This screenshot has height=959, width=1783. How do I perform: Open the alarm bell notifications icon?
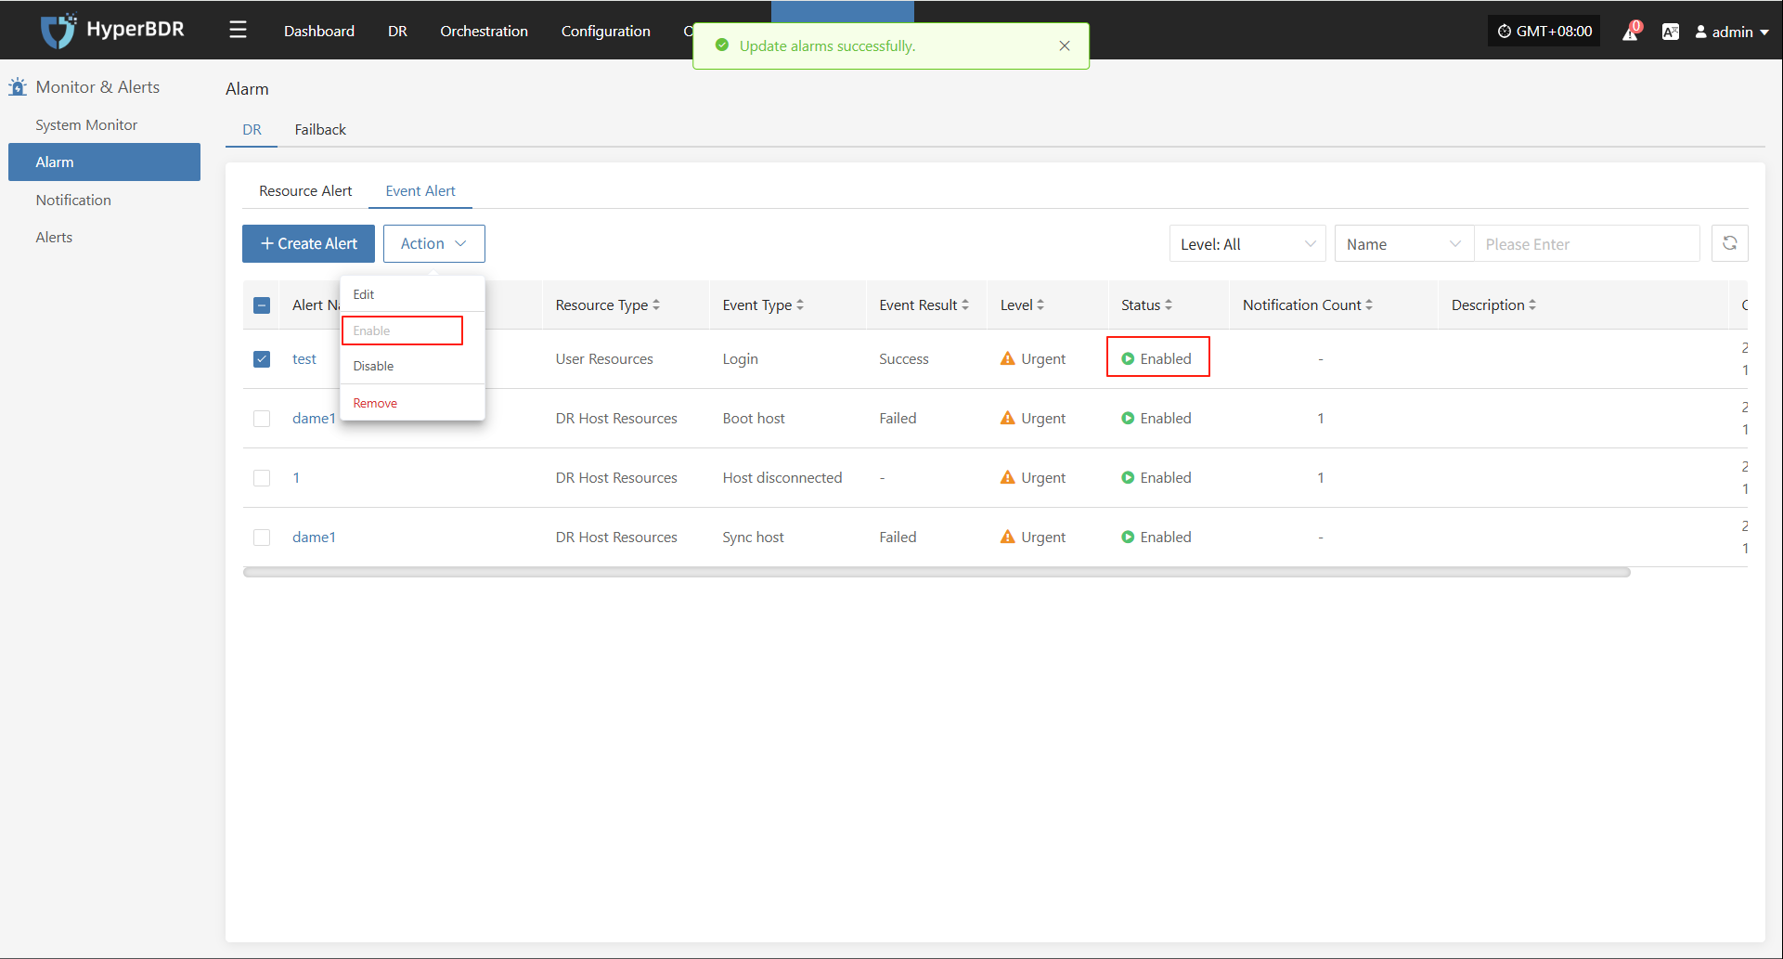[1631, 32]
